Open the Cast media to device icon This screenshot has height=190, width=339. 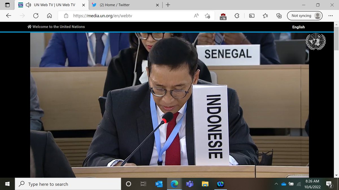point(251,16)
